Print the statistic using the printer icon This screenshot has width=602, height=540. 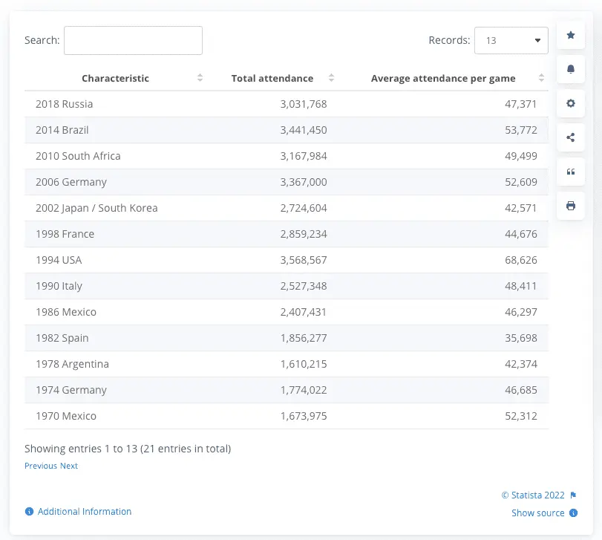click(x=570, y=206)
